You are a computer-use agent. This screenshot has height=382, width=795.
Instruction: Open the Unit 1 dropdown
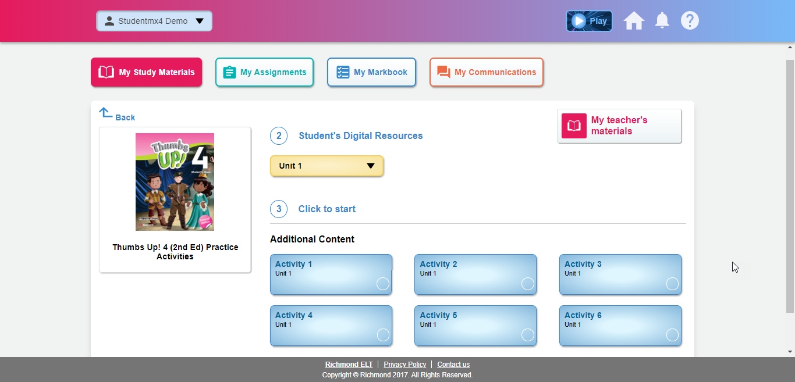tap(326, 166)
